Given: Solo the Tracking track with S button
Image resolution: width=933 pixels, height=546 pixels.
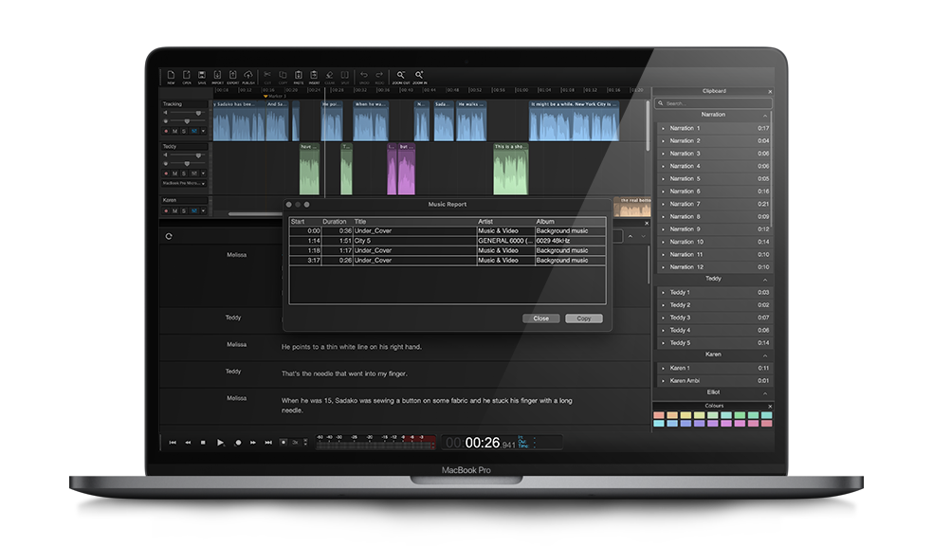Looking at the screenshot, I should pyautogui.click(x=183, y=131).
